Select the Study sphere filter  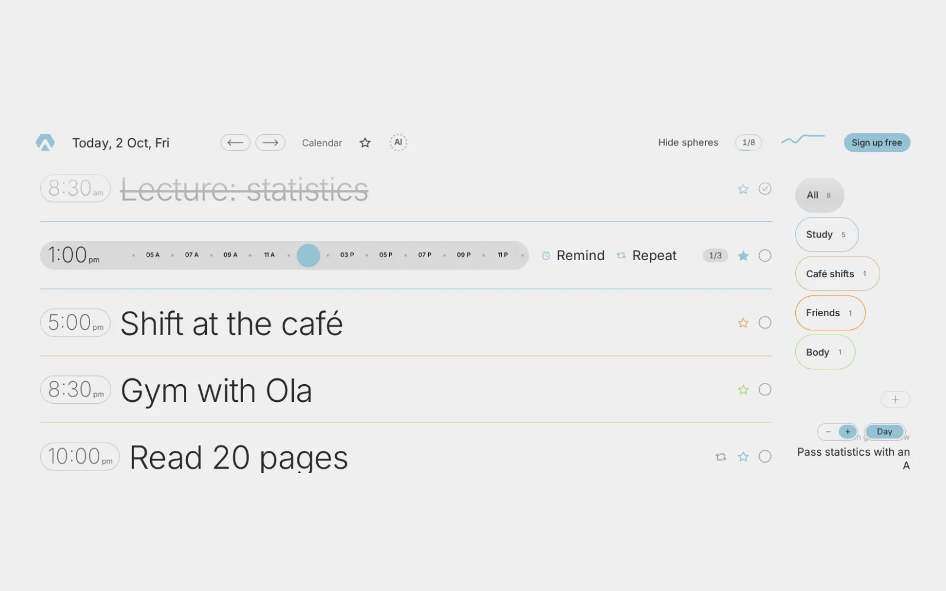point(827,235)
